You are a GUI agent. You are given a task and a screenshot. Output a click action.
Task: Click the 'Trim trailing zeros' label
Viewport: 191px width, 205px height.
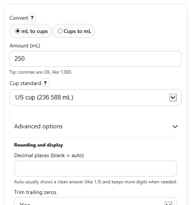[35, 192]
